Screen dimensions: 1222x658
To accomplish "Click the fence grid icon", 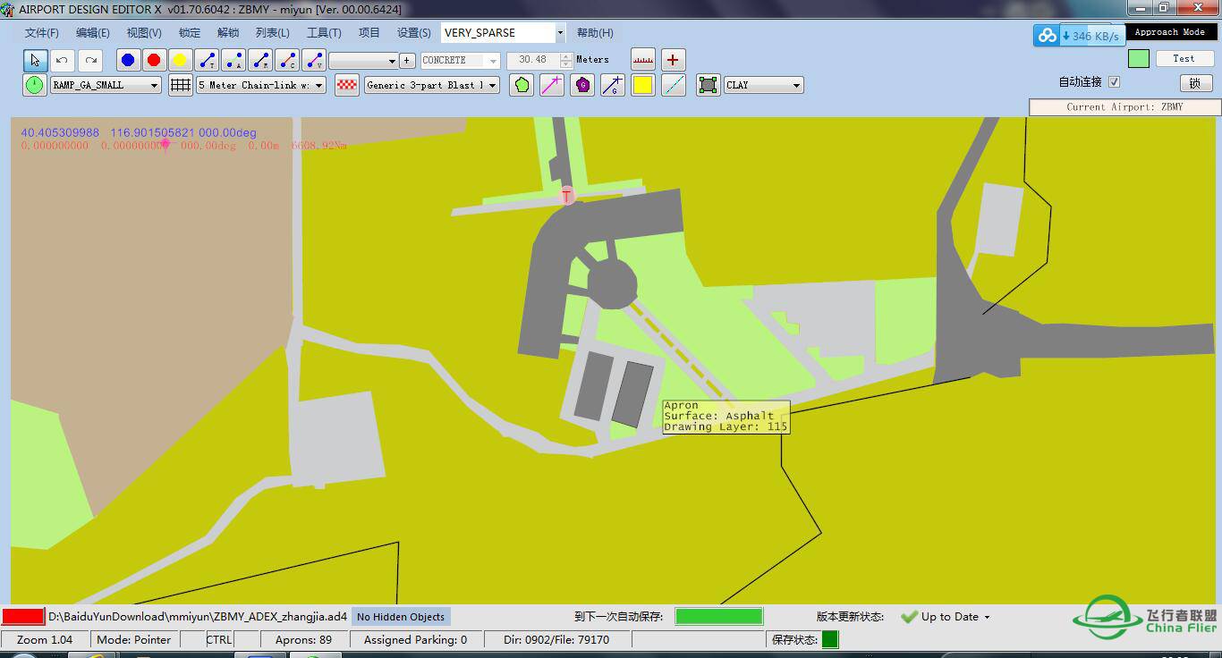I will coord(181,85).
